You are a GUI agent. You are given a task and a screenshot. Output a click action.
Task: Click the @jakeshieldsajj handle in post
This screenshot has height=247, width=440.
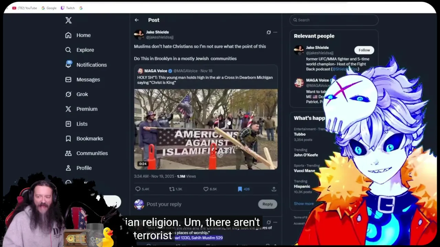pos(160,37)
